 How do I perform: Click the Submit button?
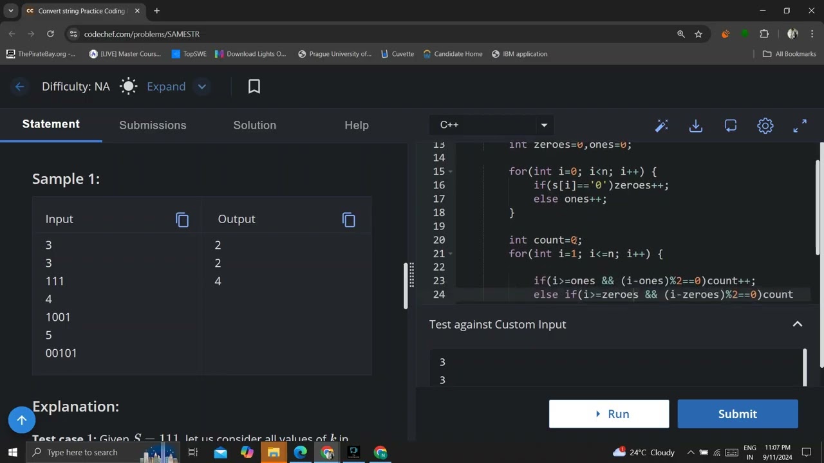pyautogui.click(x=738, y=414)
